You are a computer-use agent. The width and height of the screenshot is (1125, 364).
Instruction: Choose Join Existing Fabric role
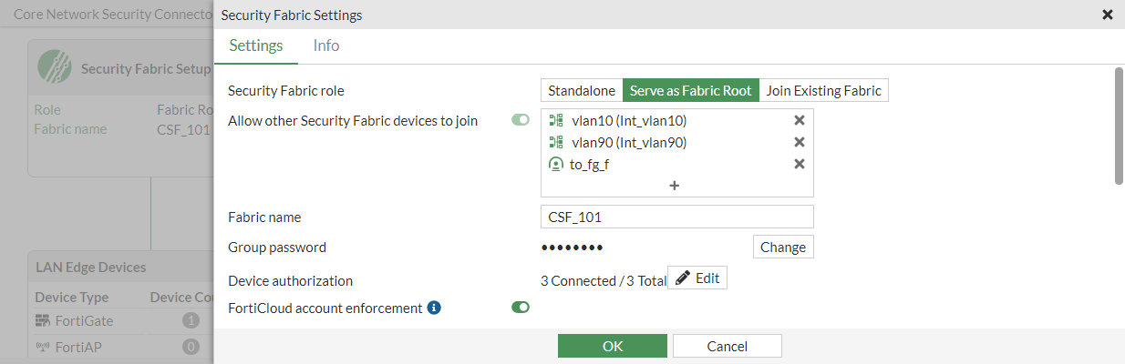click(x=823, y=90)
